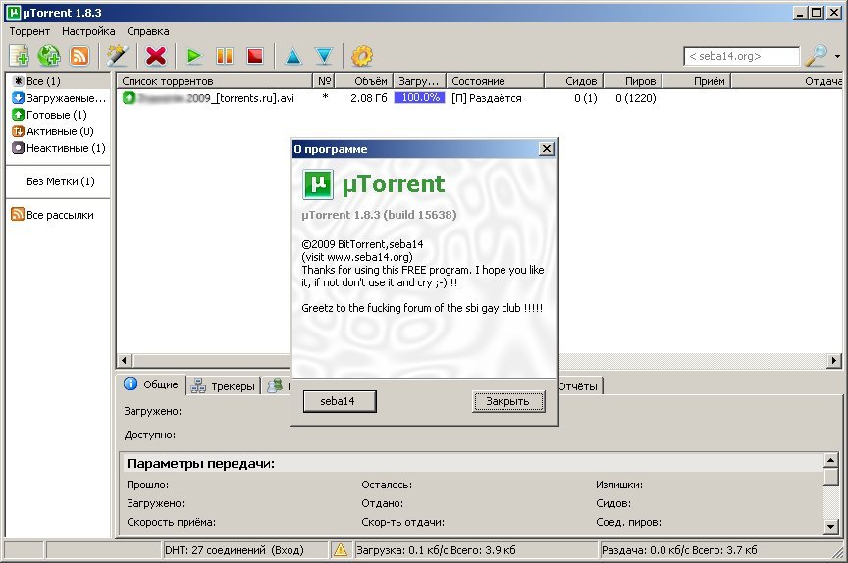Click the 100.0% progress bar

[419, 98]
